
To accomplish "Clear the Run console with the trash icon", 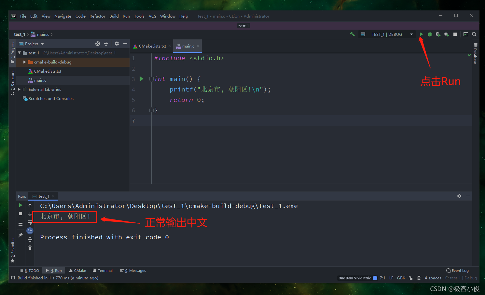I will (30, 248).
